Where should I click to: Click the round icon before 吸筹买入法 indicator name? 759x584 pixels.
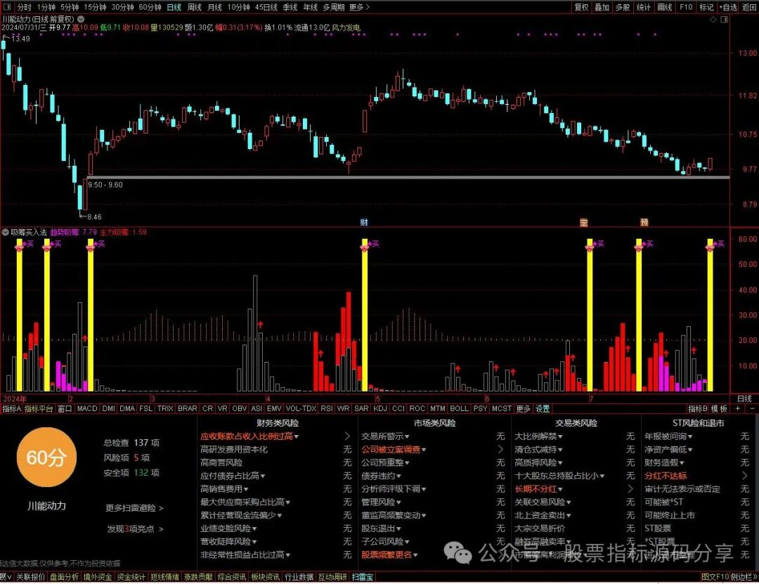click(6, 233)
